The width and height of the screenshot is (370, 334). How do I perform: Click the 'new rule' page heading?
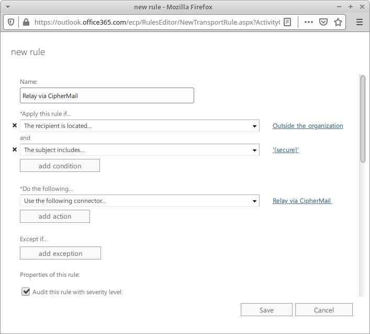pyautogui.click(x=28, y=52)
